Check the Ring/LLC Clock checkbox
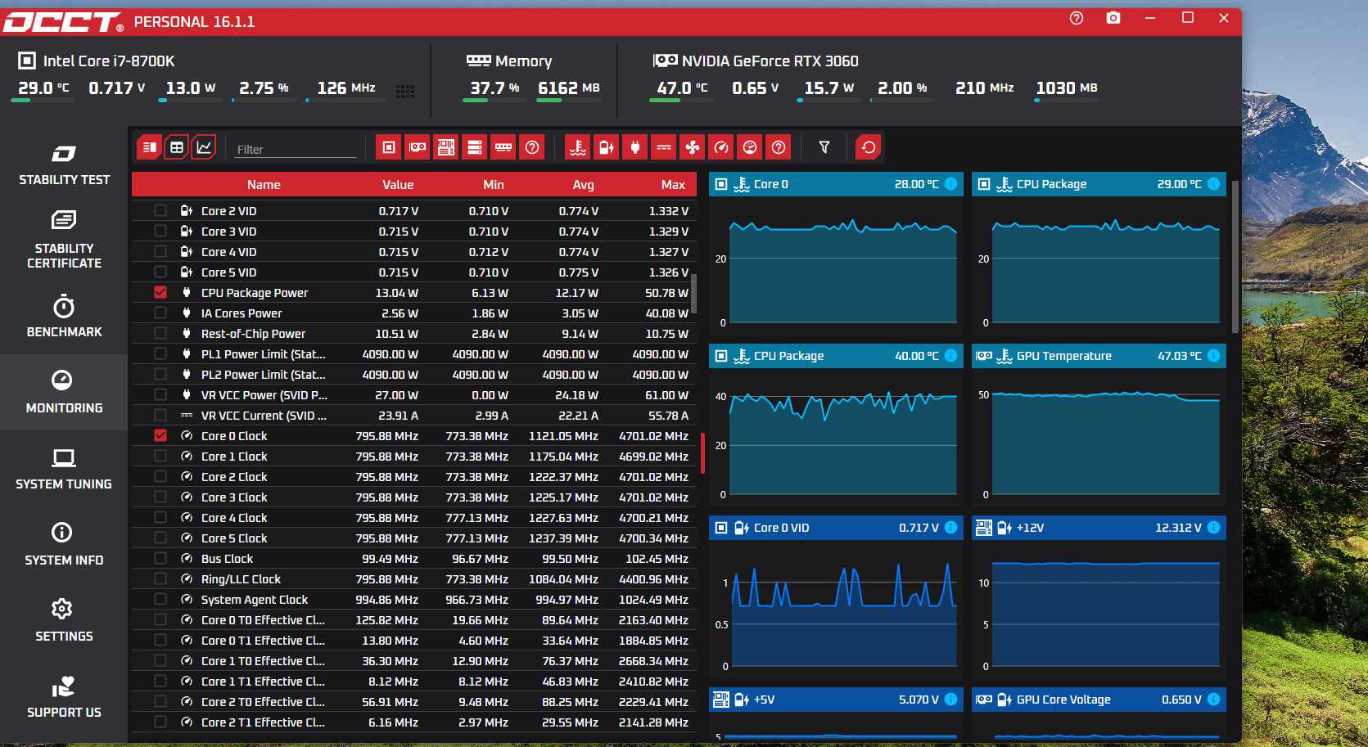The height and width of the screenshot is (747, 1368). point(160,578)
